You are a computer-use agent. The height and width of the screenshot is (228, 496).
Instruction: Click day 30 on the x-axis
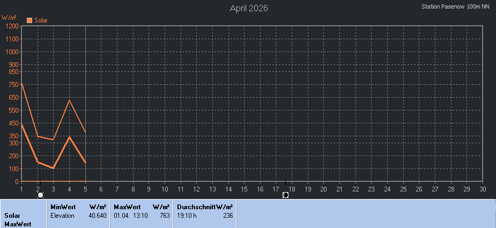point(483,189)
